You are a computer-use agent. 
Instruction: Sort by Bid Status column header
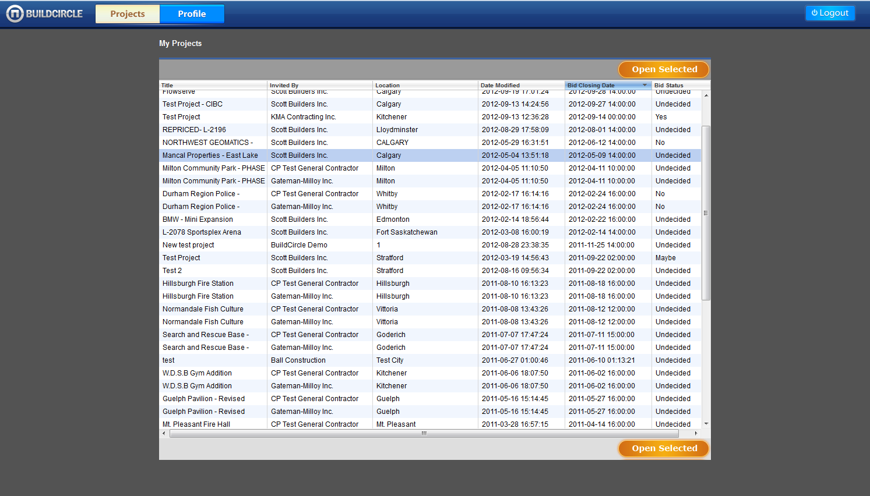click(x=681, y=85)
